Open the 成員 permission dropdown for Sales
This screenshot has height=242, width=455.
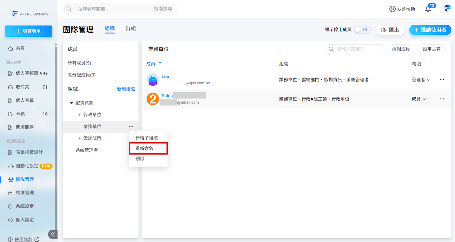pyautogui.click(x=419, y=99)
